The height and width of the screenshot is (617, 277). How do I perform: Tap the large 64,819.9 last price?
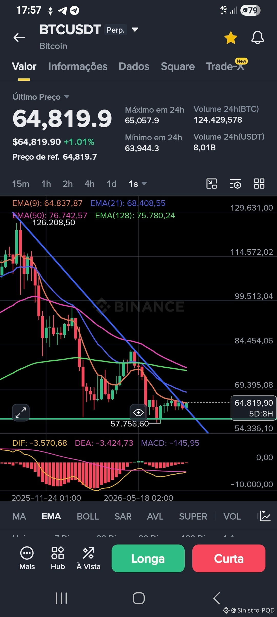click(62, 119)
